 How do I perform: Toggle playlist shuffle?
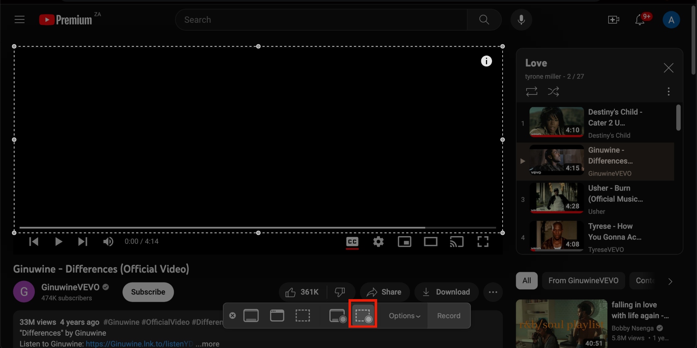[553, 92]
